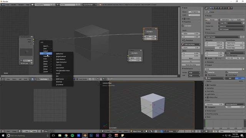Viewport: 246px width, 138px height.
Task: Click the node editor type icon in header
Action: (x=3, y=79)
